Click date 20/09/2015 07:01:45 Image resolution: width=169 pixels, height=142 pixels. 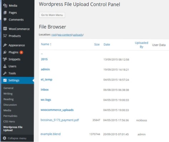tap(116, 134)
